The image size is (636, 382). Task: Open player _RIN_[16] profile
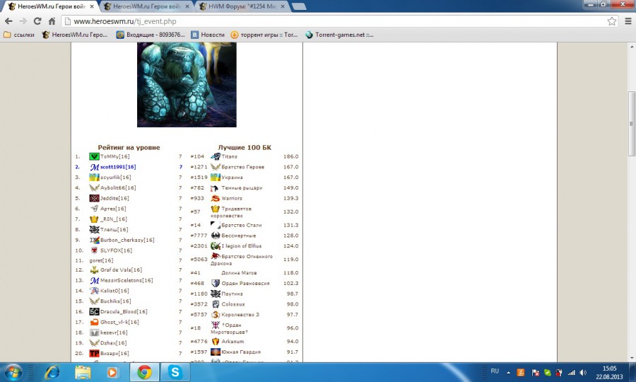114,219
